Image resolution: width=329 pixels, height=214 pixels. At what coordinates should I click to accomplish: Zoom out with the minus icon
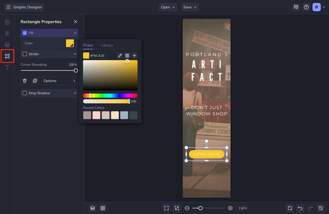point(187,208)
